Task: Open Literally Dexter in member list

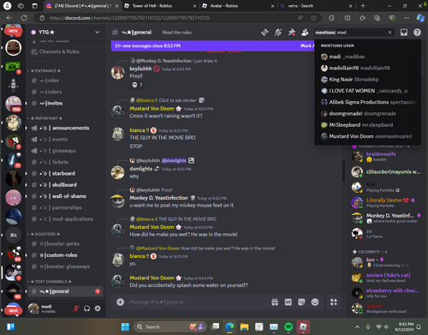Action: tap(385, 202)
